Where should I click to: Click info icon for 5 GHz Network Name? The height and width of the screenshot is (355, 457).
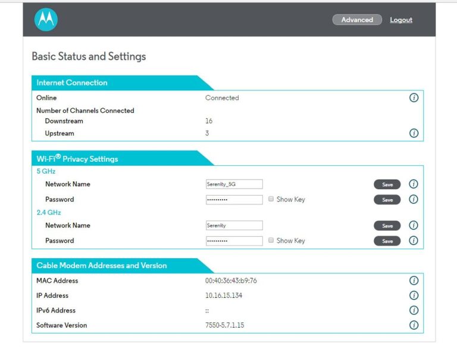[414, 184]
